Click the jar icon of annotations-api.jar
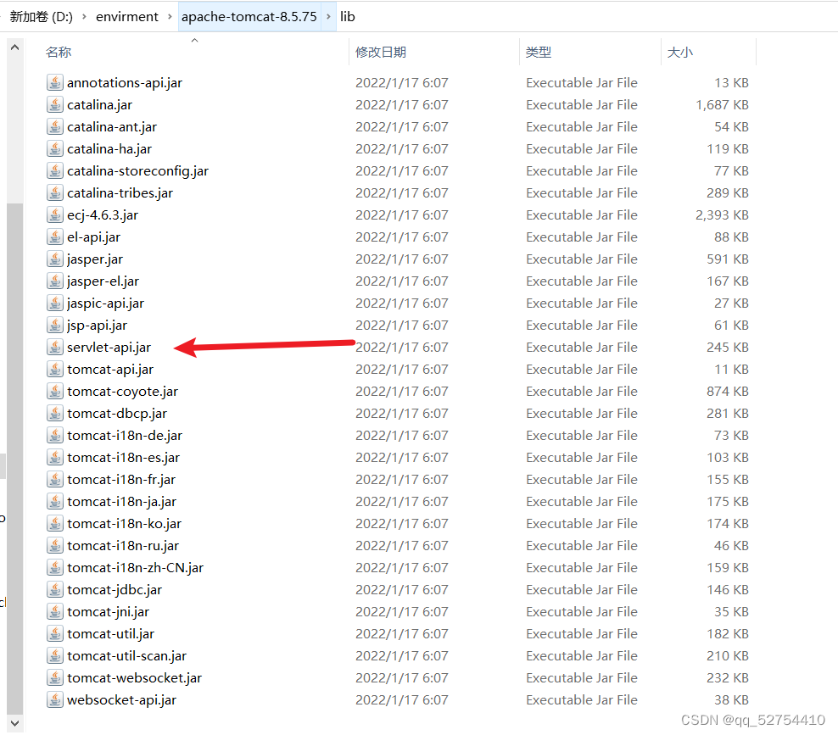 point(54,83)
